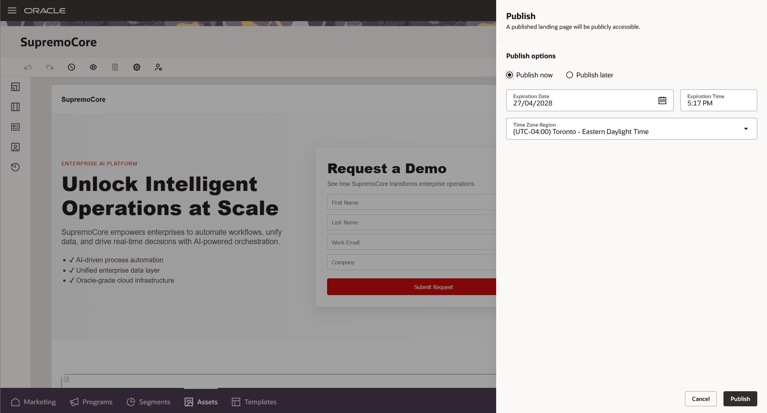Open the history clock icon in sidebar
The image size is (767, 413).
(x=15, y=167)
